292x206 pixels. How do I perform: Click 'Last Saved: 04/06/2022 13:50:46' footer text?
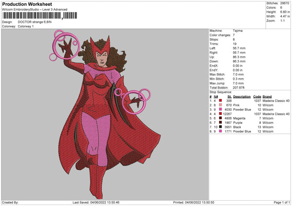(x=96, y=202)
